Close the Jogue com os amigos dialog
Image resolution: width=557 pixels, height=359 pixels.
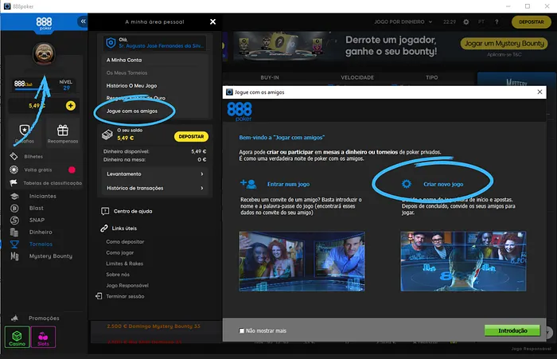coord(539,92)
